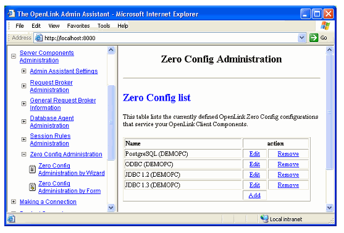This screenshot has height=233, width=344.
Task: Open the Help menu
Action: (123, 26)
